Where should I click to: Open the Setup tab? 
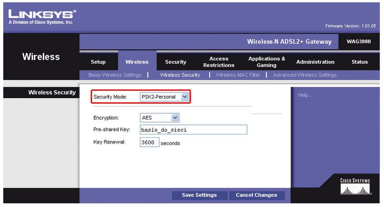click(x=98, y=62)
